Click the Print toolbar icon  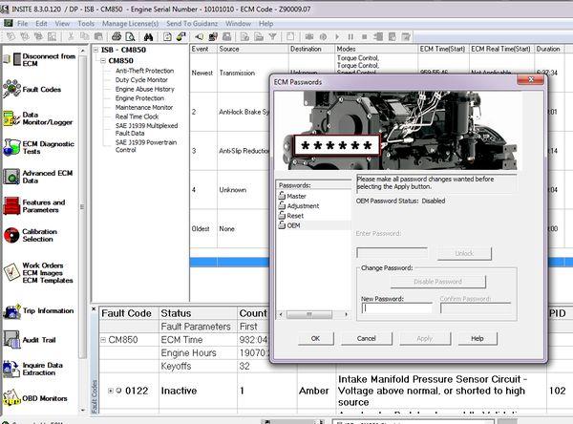pos(117,36)
